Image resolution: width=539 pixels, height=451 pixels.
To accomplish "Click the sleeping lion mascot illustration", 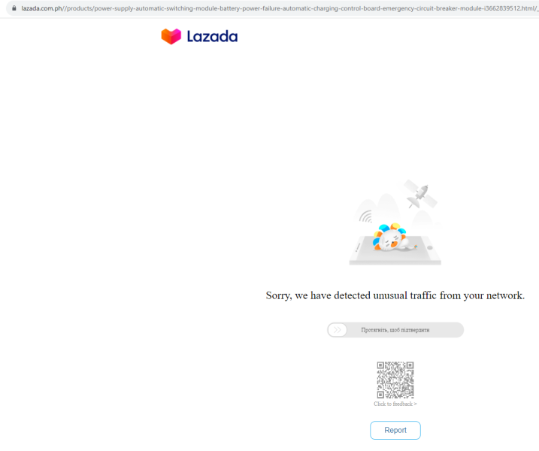I will coord(392,238).
